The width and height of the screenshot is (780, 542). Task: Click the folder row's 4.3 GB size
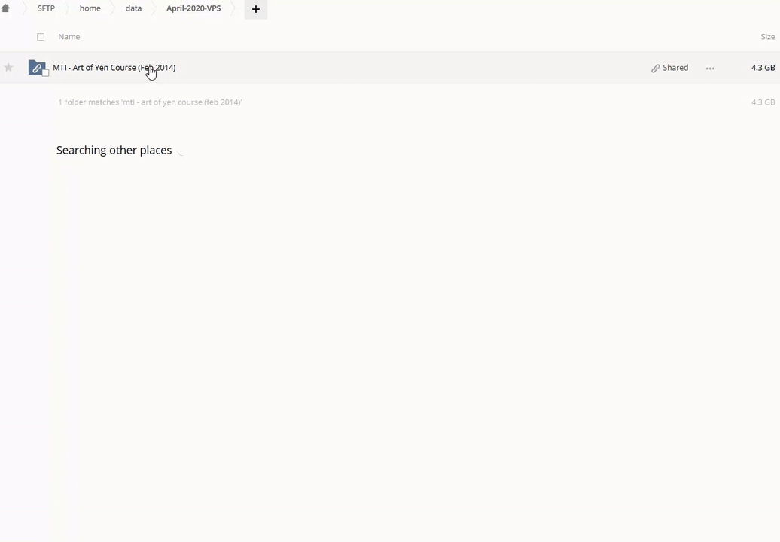point(762,68)
